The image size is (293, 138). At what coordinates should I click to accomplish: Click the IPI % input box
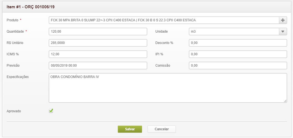(238, 54)
